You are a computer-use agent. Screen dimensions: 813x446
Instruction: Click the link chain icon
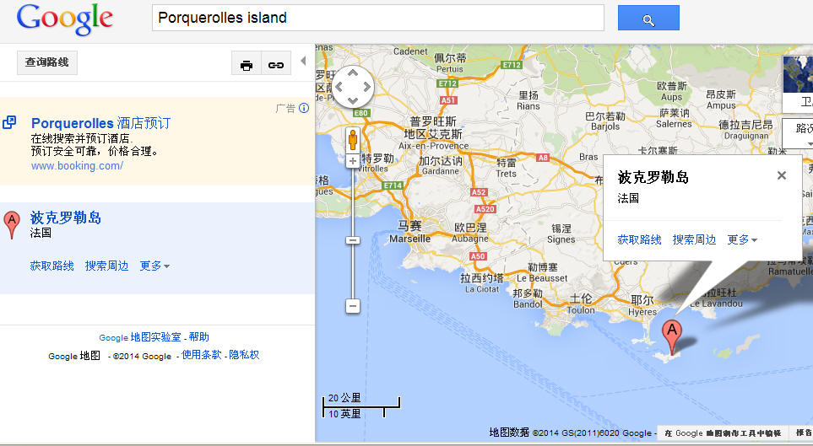coord(276,65)
